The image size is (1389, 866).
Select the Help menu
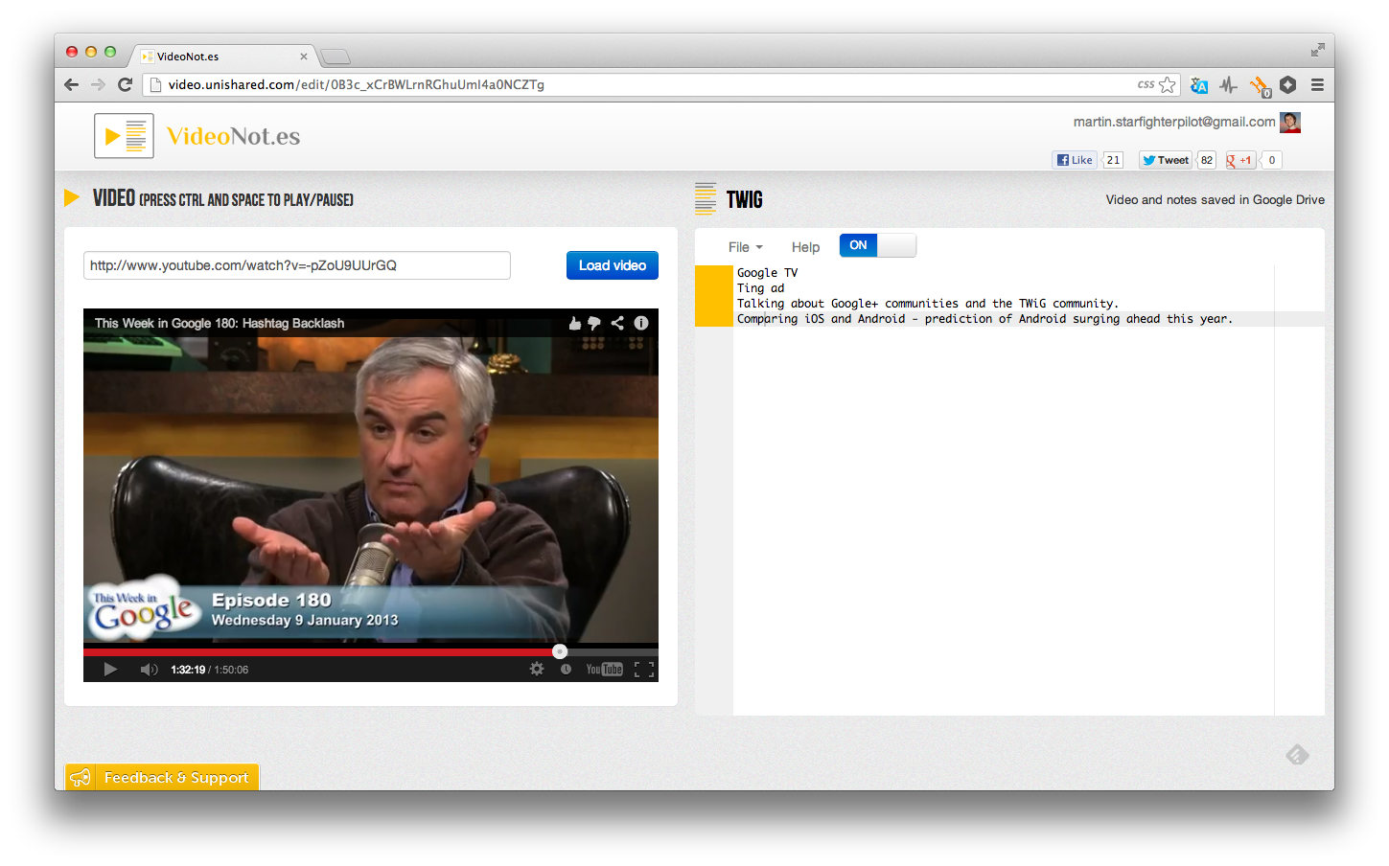coord(805,246)
